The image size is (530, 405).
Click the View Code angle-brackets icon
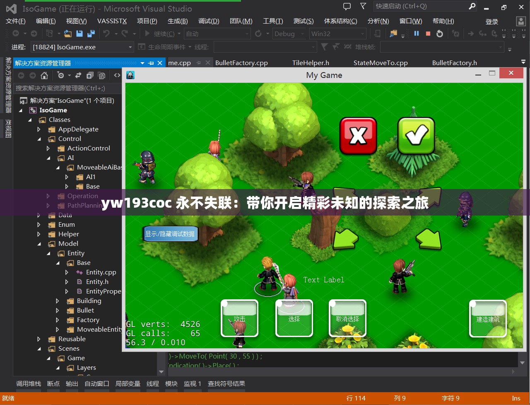pyautogui.click(x=117, y=75)
